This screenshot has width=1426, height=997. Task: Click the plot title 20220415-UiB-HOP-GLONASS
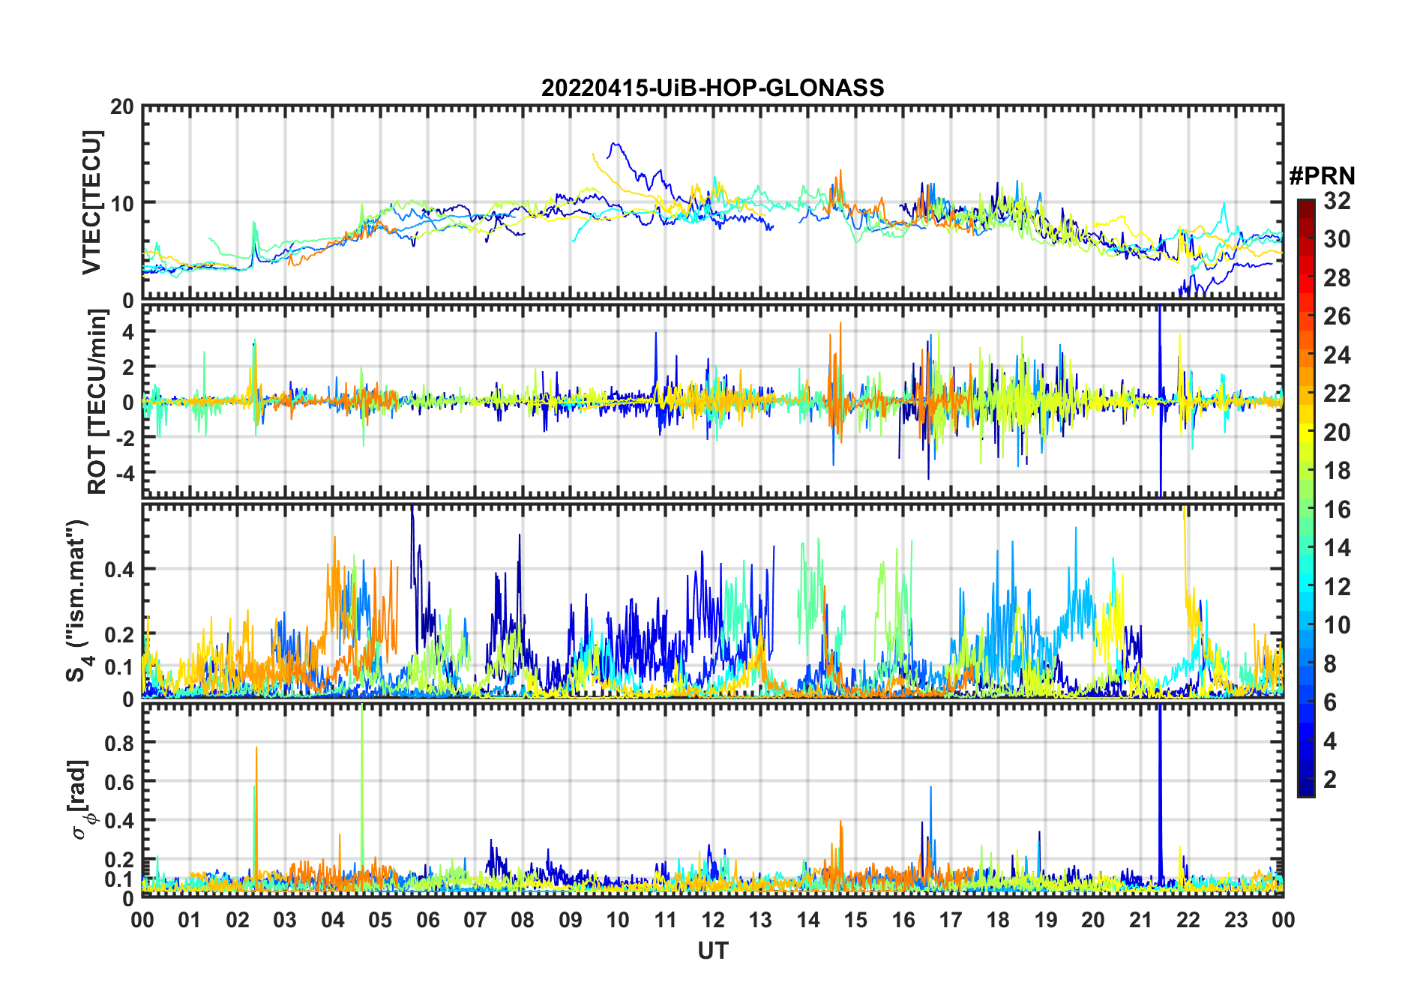tap(712, 88)
